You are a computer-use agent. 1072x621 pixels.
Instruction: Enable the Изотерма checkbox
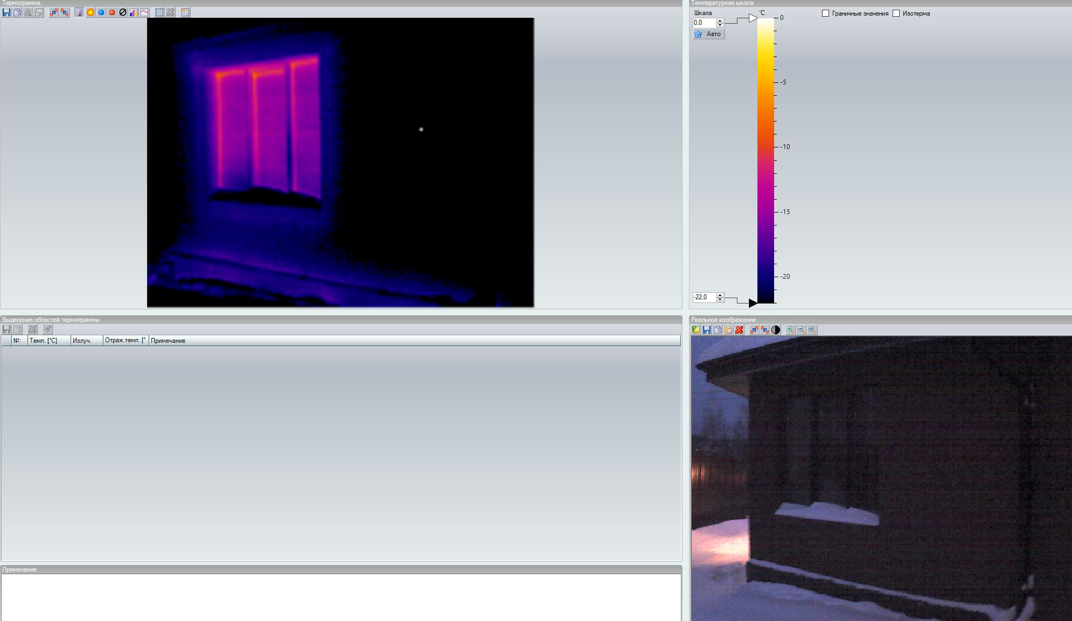click(x=896, y=13)
